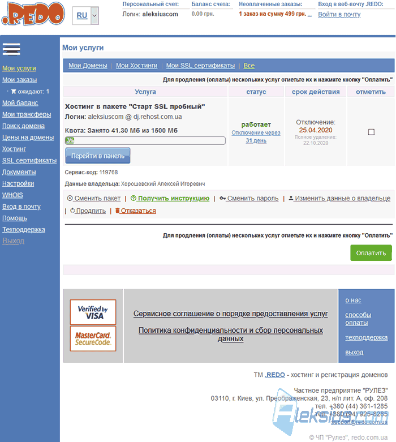This screenshot has height=442, width=396.
Task: Click the unpaid order 499 грн. link
Action: (x=276, y=14)
